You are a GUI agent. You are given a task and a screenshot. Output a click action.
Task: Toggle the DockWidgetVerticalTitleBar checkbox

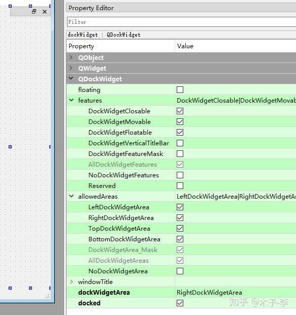[x=180, y=143]
